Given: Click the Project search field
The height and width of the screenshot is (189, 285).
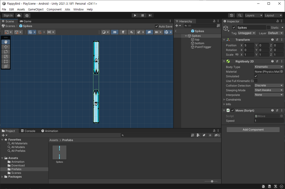Looking at the screenshot, I should (x=156, y=135).
